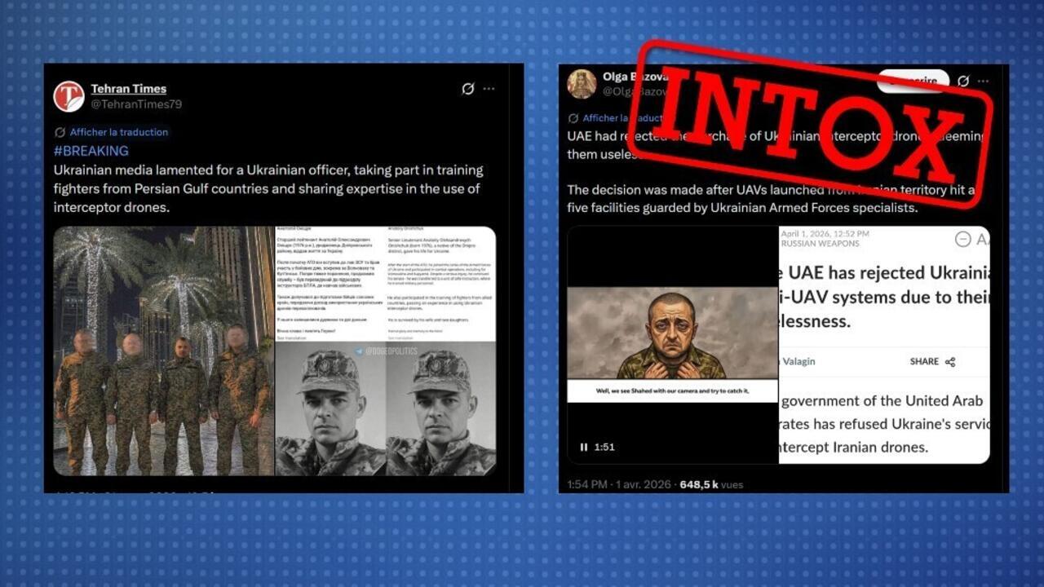Click the Valagin author name in the article

[x=798, y=361]
